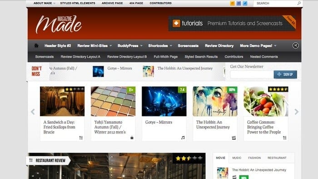The image size is (318, 179).
Task: Click music note icon on Gotye card
Action: tap(183, 138)
